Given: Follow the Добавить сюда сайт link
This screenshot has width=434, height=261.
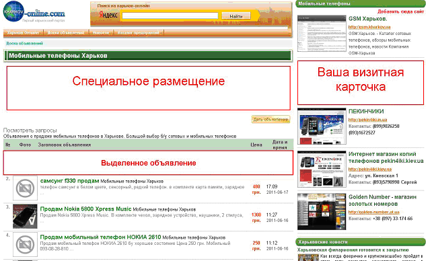Looking at the screenshot, I should coord(400,11).
